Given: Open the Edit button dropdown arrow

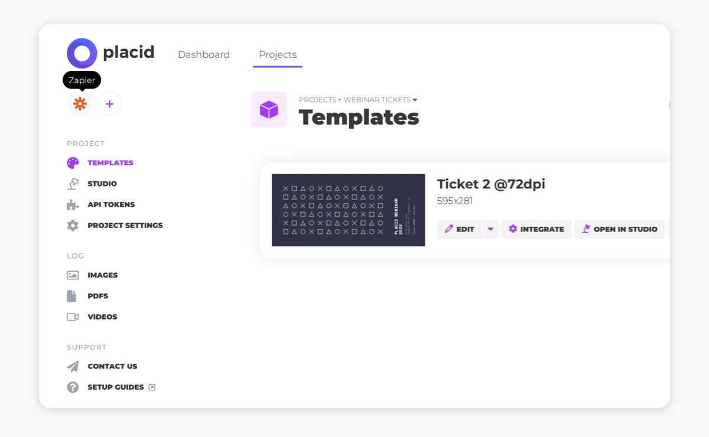Looking at the screenshot, I should tap(490, 229).
